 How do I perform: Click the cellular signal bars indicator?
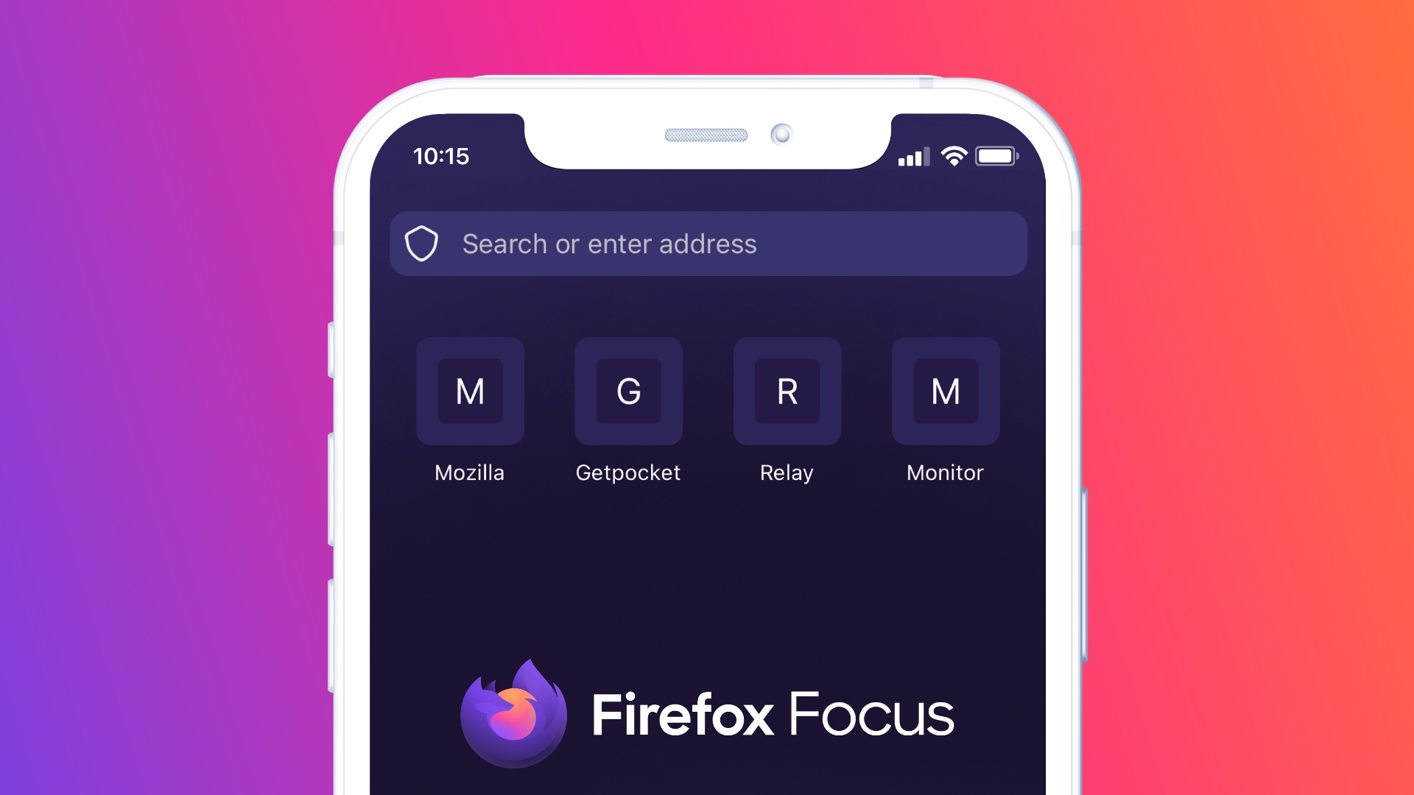(914, 155)
